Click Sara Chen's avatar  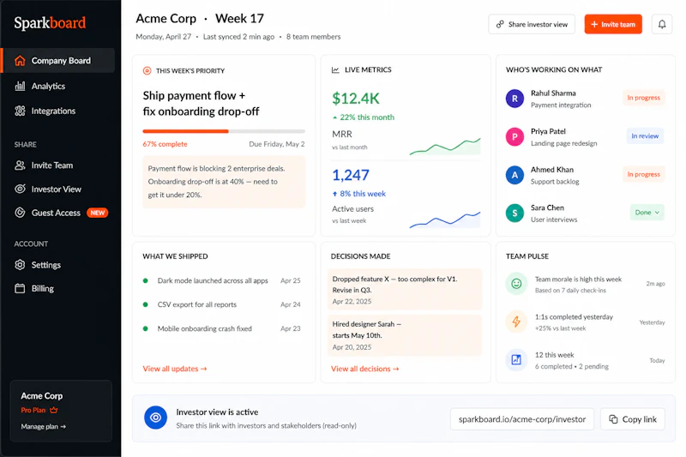click(x=514, y=213)
